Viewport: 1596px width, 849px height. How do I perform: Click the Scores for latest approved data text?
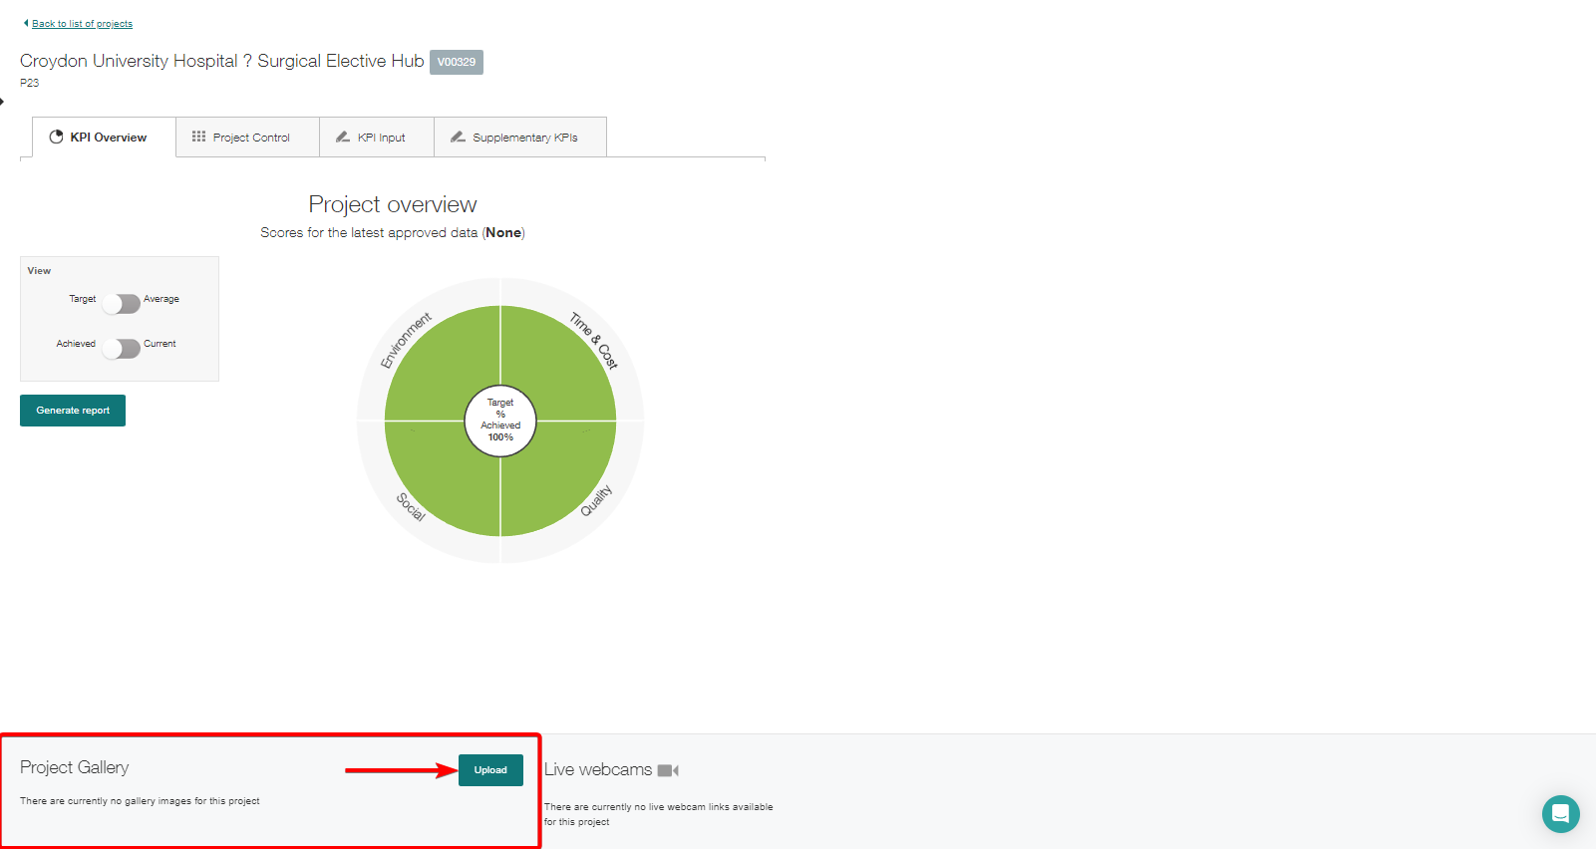pos(393,232)
